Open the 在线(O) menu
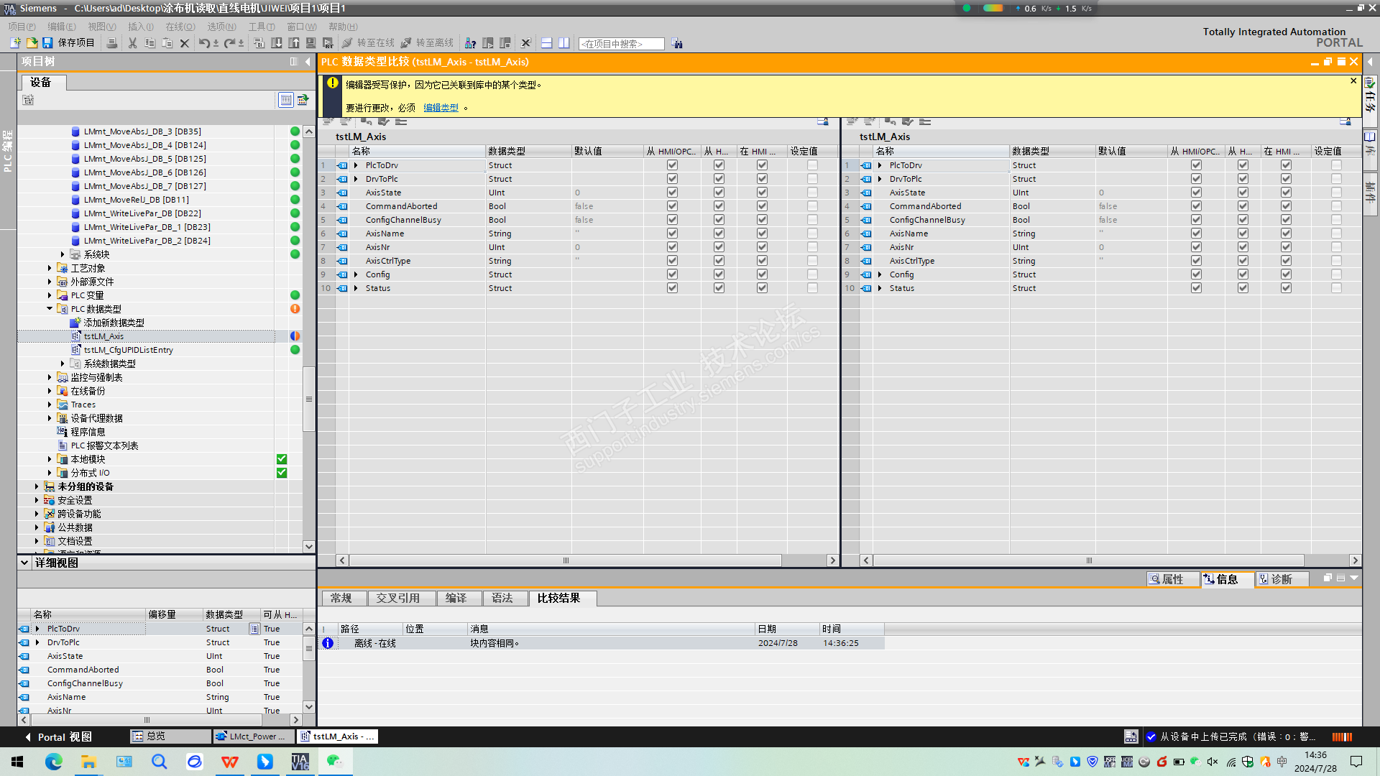Image resolution: width=1380 pixels, height=776 pixels. click(180, 27)
